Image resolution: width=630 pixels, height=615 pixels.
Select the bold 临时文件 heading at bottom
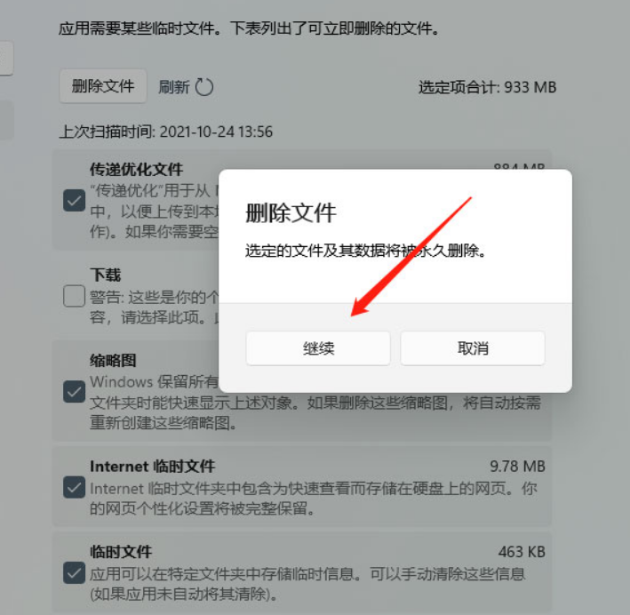121,552
